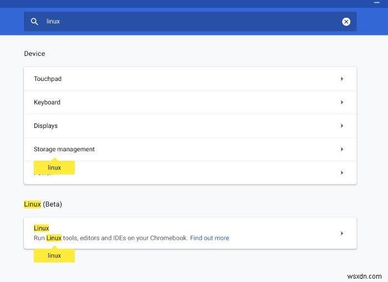Select the Linux (Beta) section heading
Screen dimensions: 388x282
point(43,204)
